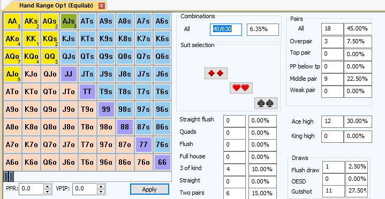Switch to Hand Range Op1 (Equilab) tab
Viewport: 385px width, 199px height.
[x=56, y=5]
